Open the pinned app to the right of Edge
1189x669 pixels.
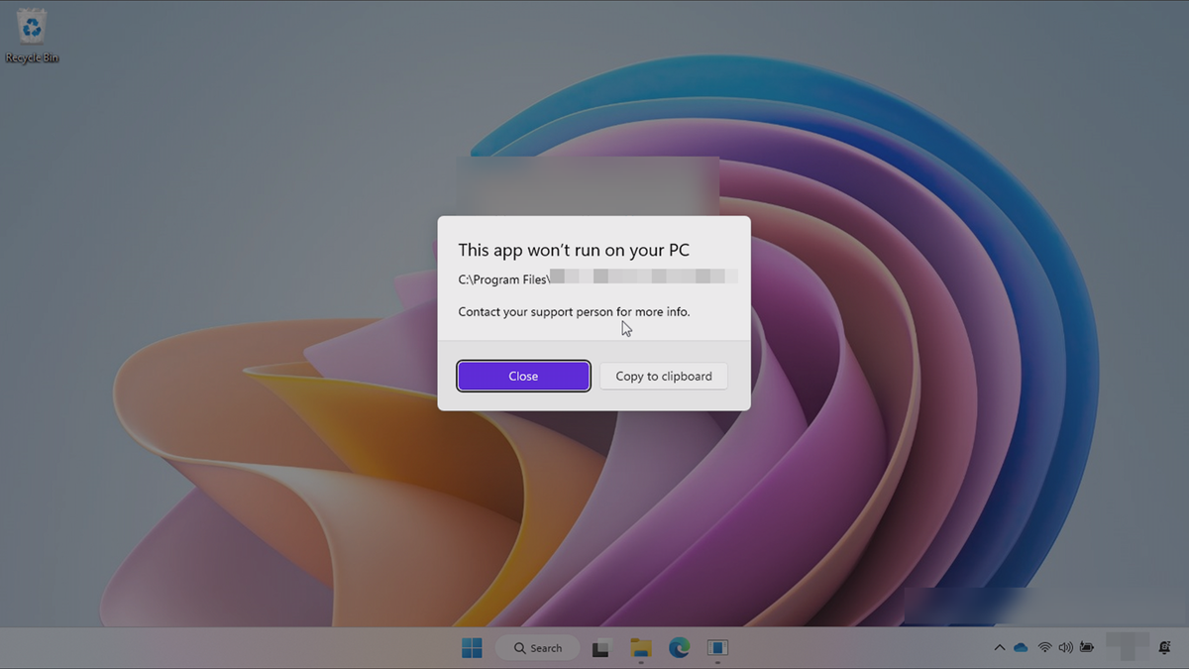tap(716, 647)
